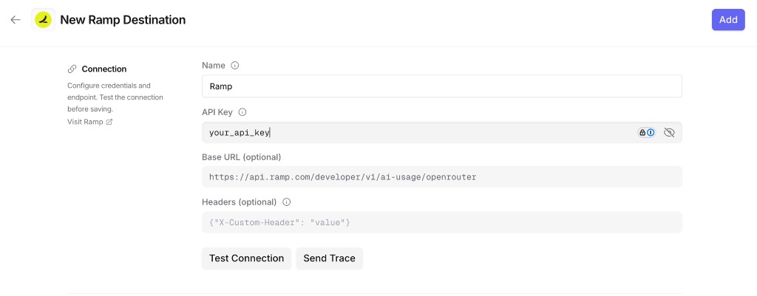
Task: Click into the API Key field
Action: [414, 133]
